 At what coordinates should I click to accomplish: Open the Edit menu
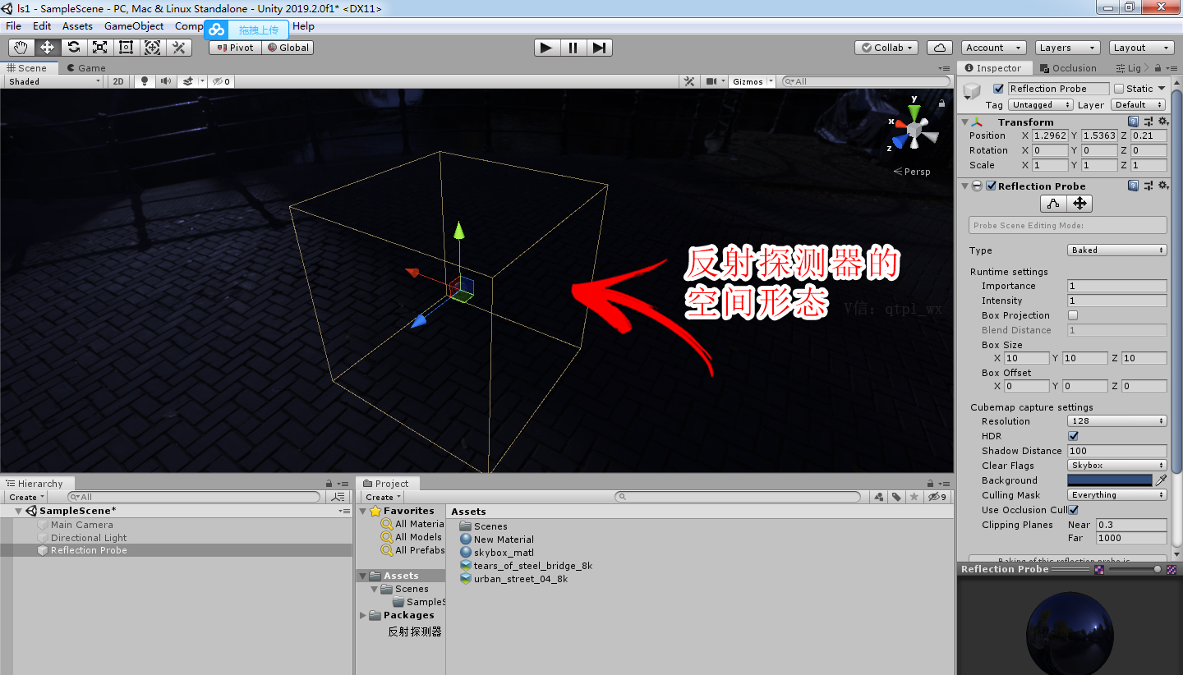(x=42, y=26)
